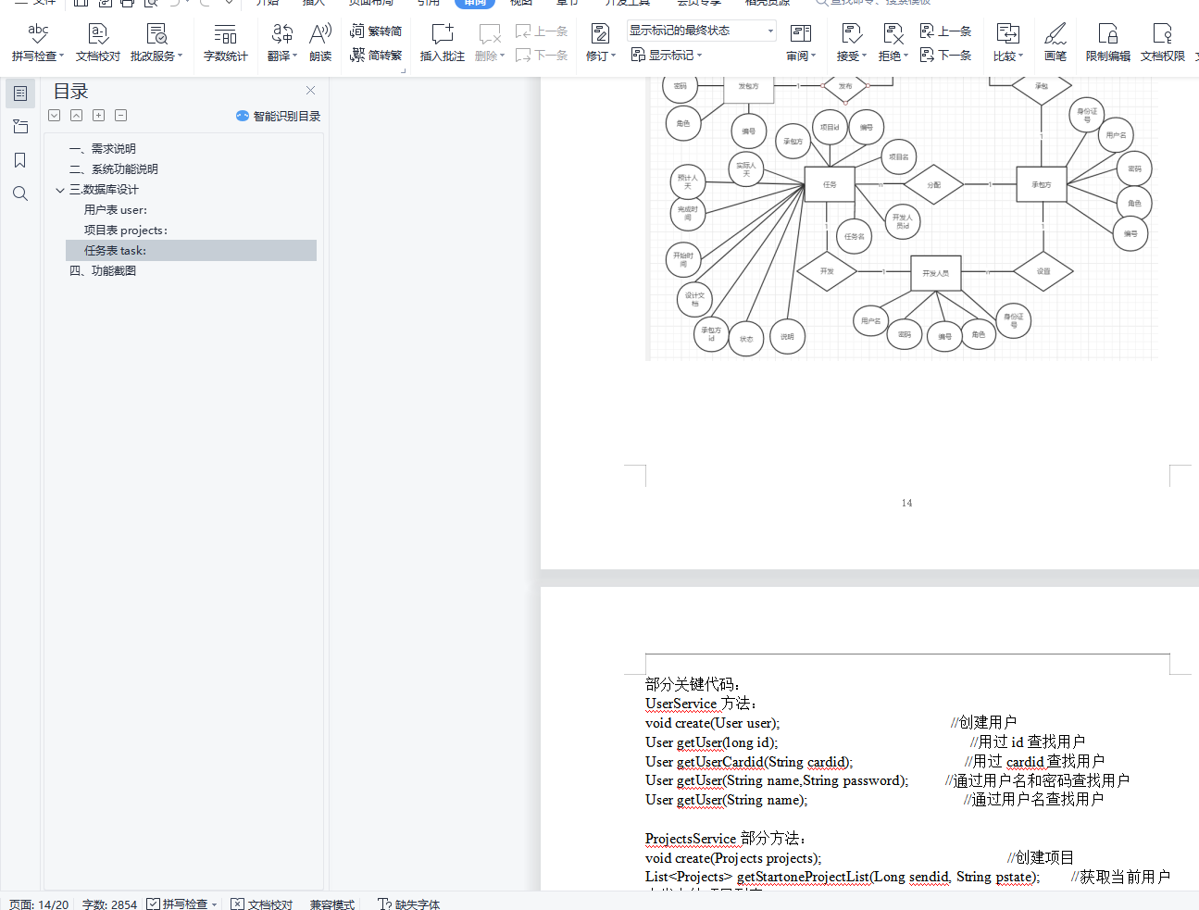1199x910 pixels.
Task: Click the second outline level button (up chevron)
Action: click(x=77, y=116)
